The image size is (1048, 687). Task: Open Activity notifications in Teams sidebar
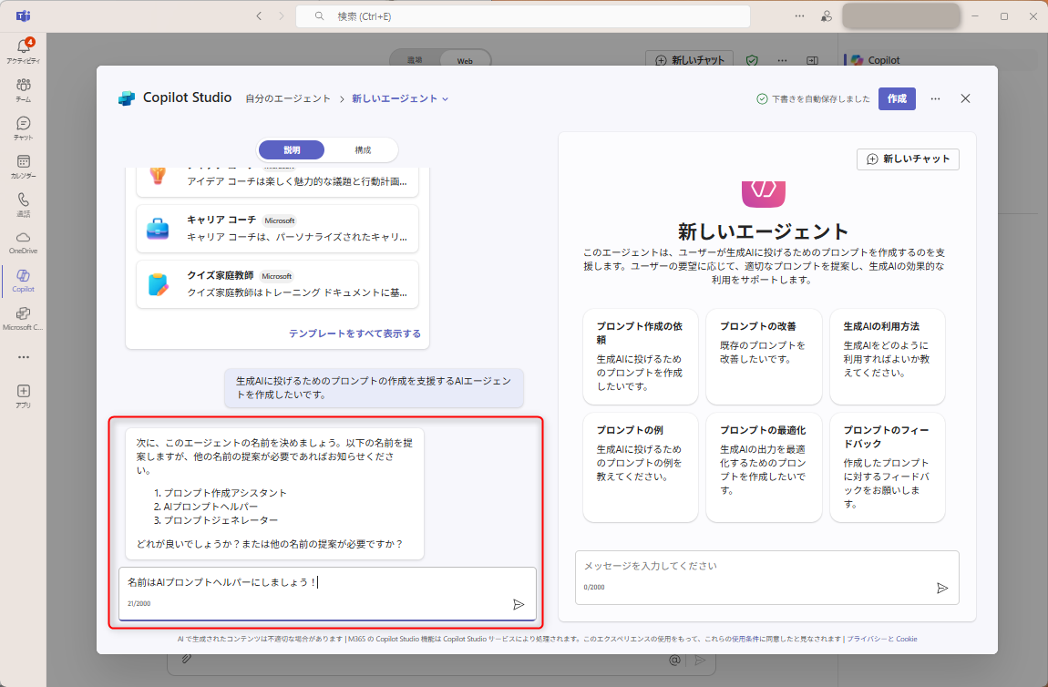click(x=24, y=50)
